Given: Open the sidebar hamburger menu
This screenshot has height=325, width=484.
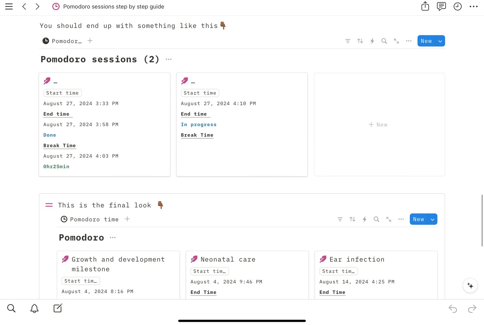Looking at the screenshot, I should pyautogui.click(x=9, y=6).
